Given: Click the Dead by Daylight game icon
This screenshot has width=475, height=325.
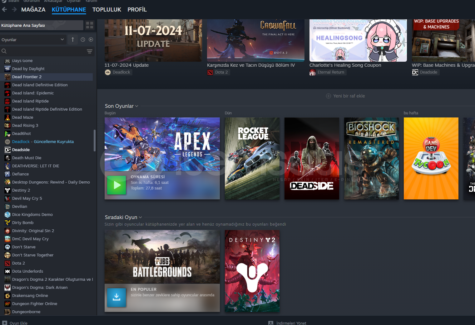Looking at the screenshot, I should [x=7, y=69].
